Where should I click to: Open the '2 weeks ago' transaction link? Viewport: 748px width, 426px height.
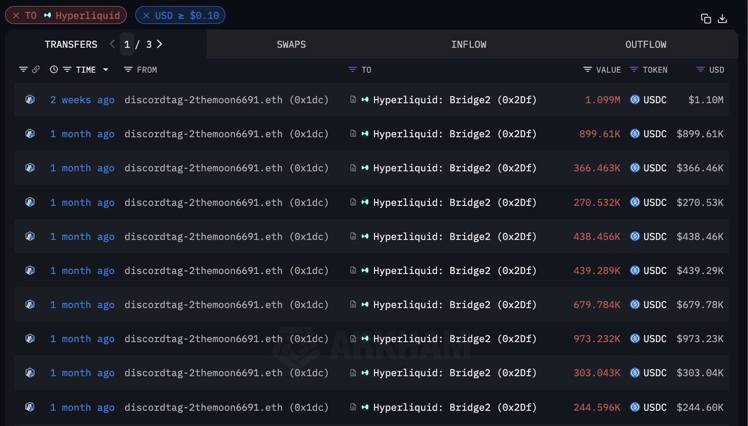82,100
